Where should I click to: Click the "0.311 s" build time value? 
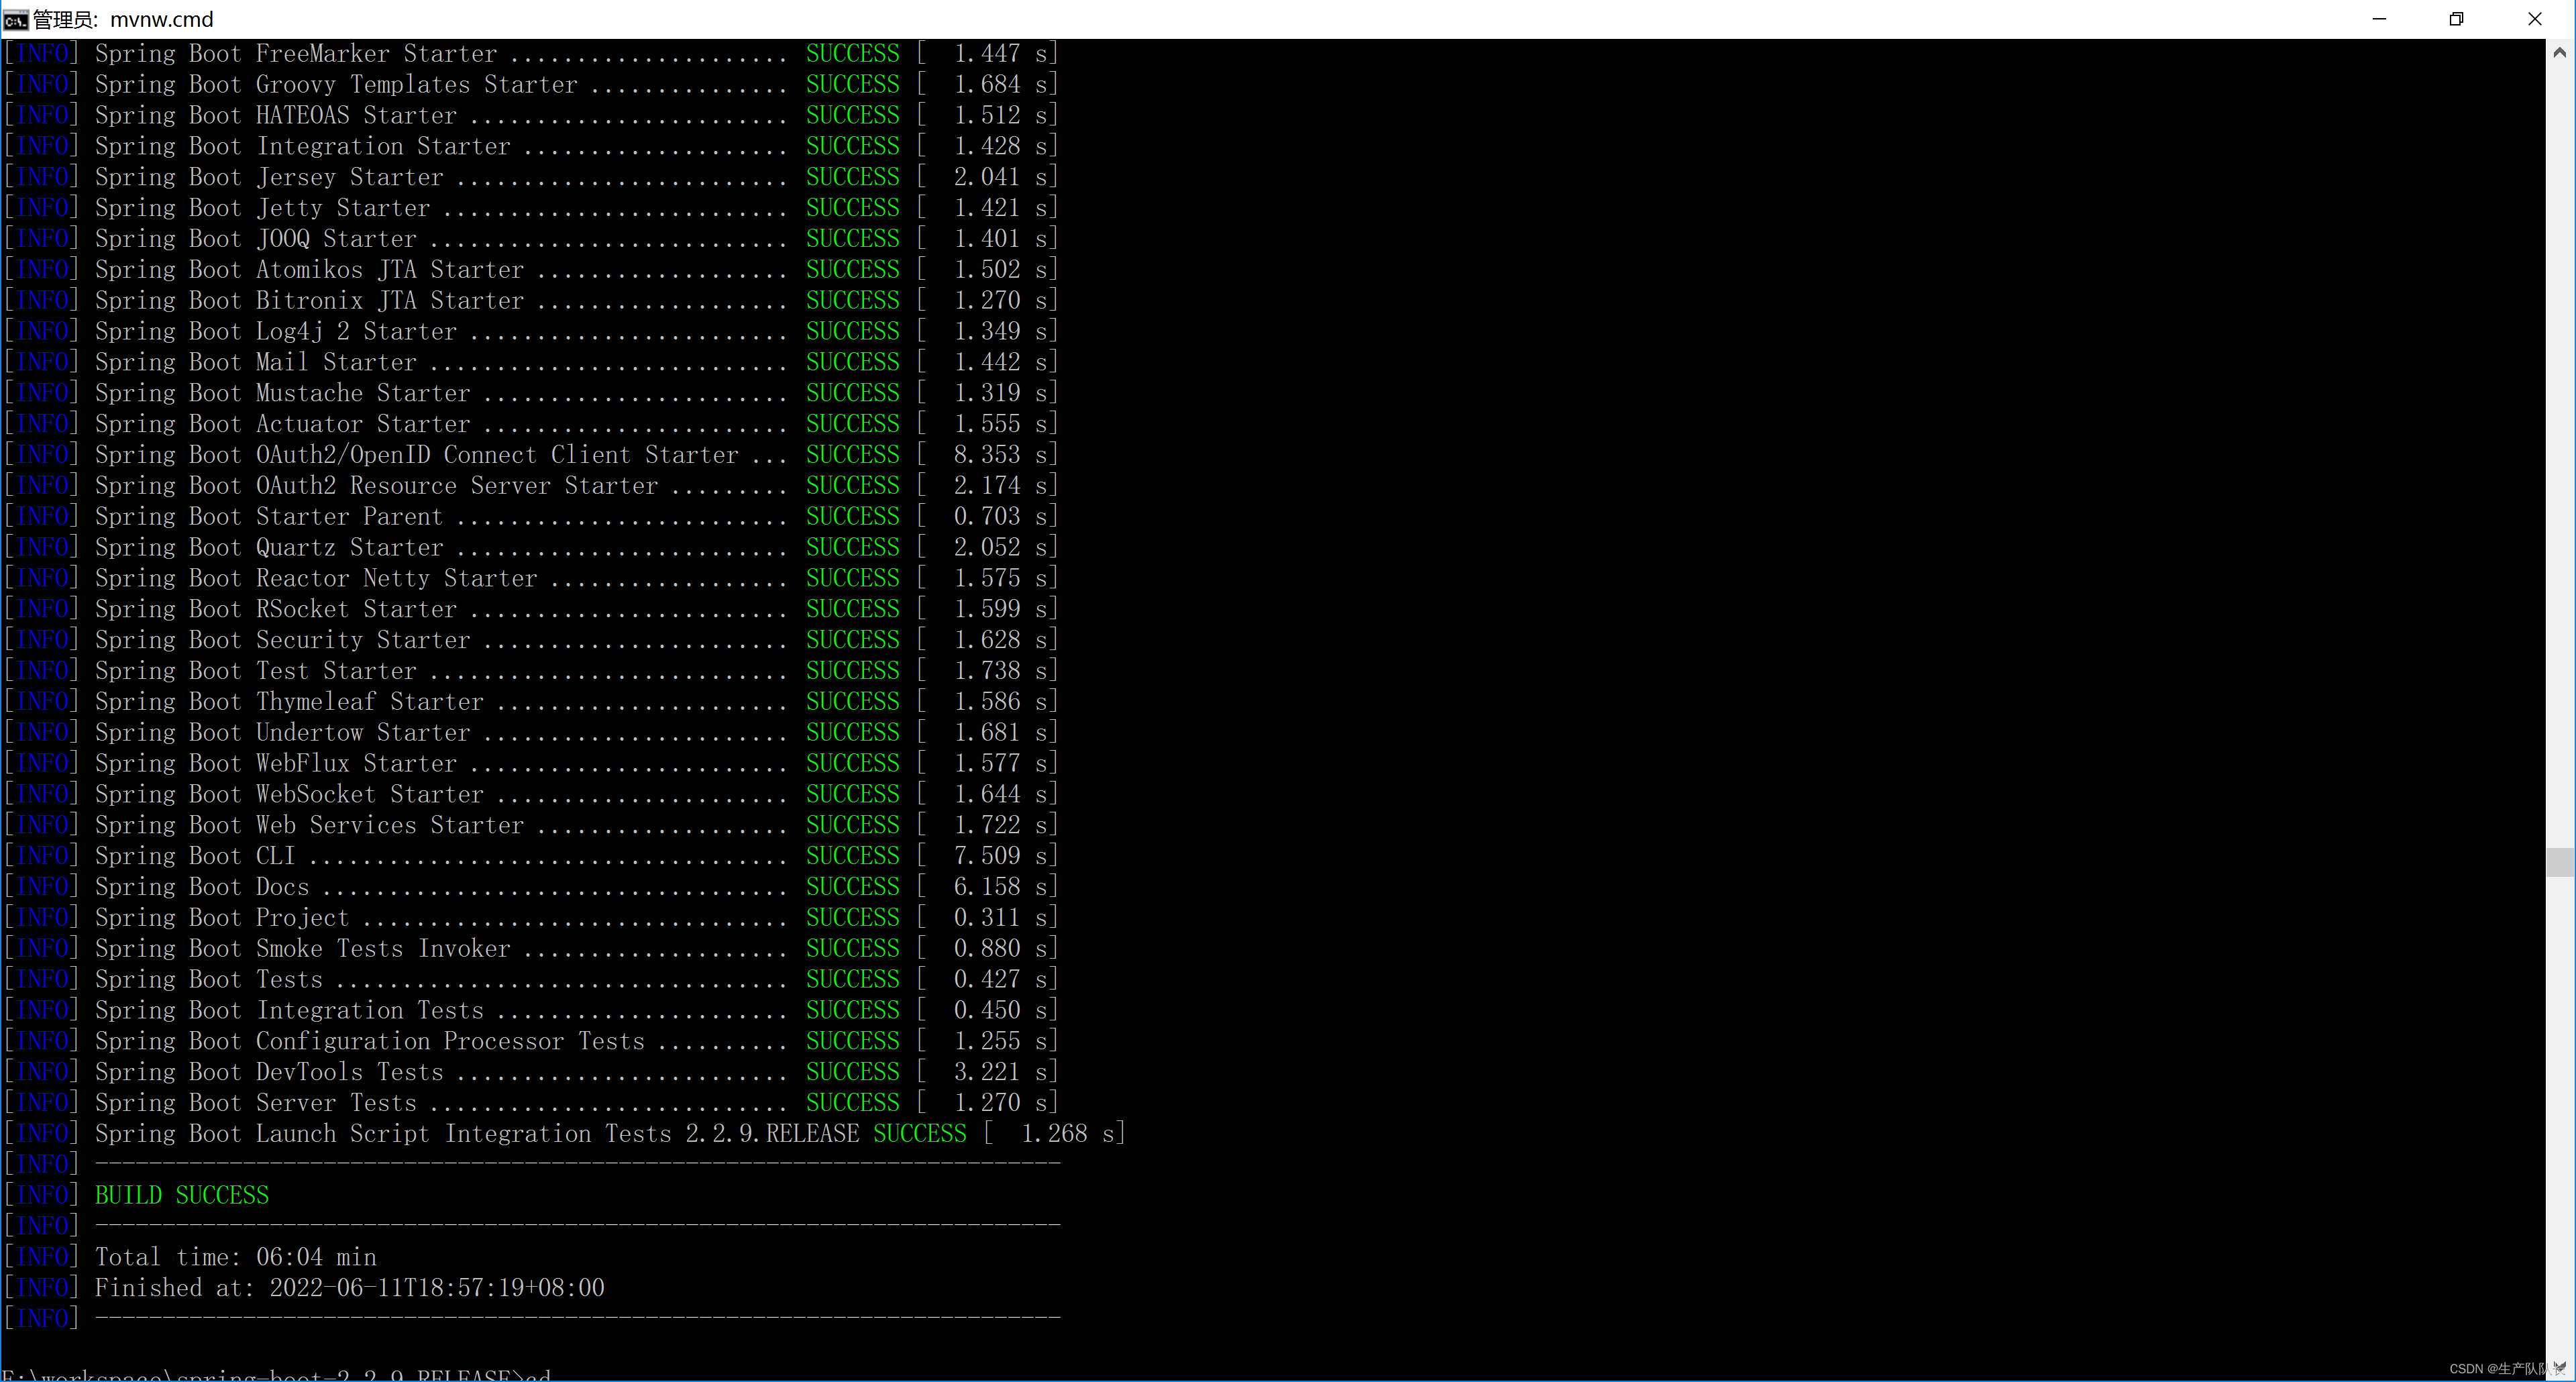pyautogui.click(x=1000, y=918)
